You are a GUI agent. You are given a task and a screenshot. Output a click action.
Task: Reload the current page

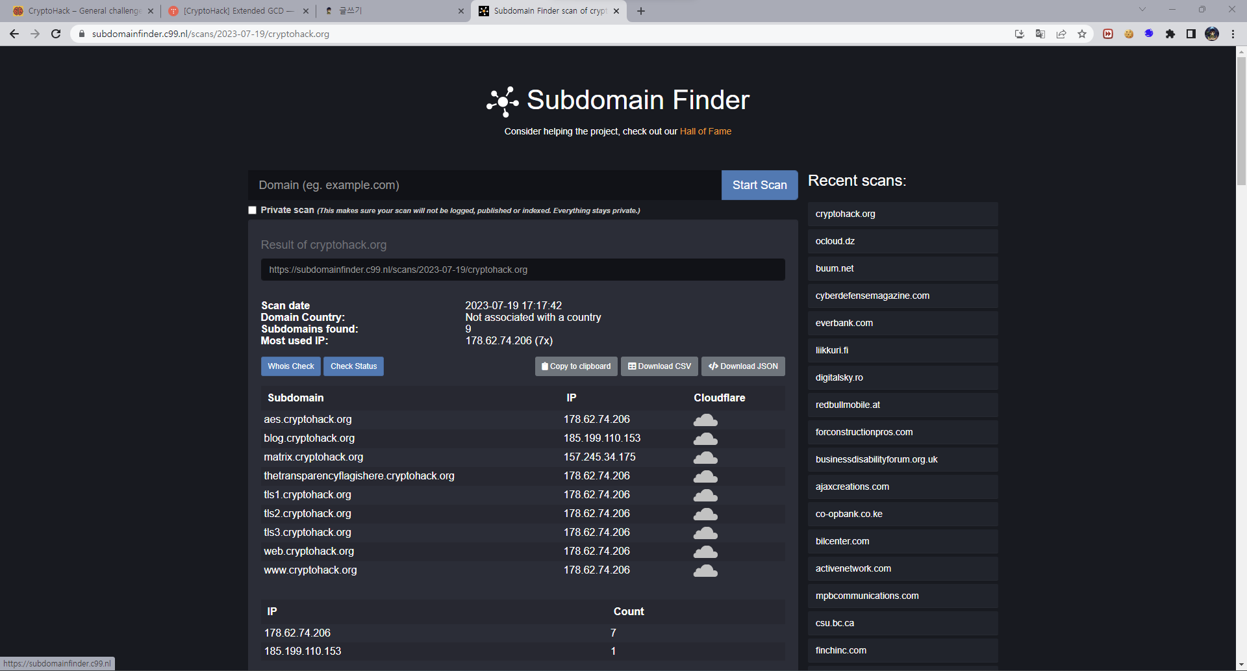click(56, 34)
